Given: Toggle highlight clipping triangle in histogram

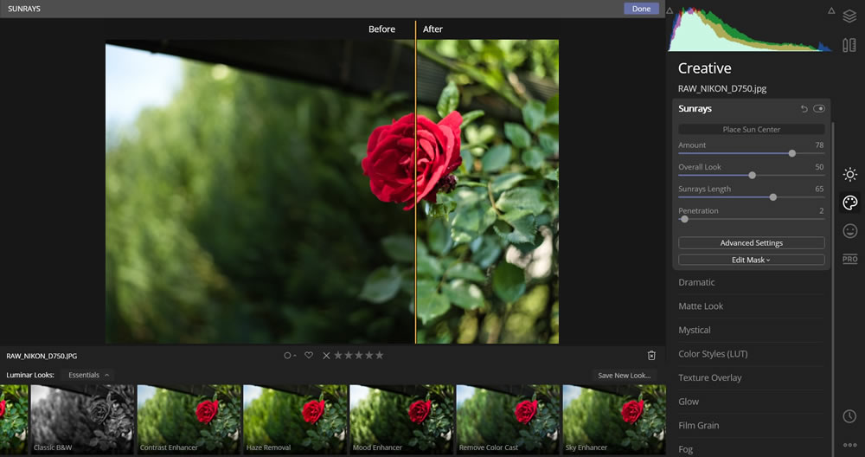Looking at the screenshot, I should (x=830, y=10).
